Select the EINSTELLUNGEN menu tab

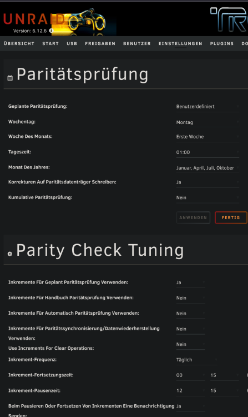click(x=180, y=43)
